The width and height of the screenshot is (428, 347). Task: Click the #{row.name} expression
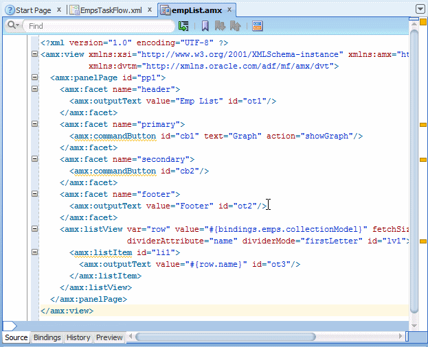(x=216, y=264)
